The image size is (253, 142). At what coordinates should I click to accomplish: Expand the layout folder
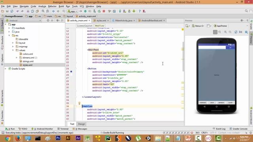[13, 43]
